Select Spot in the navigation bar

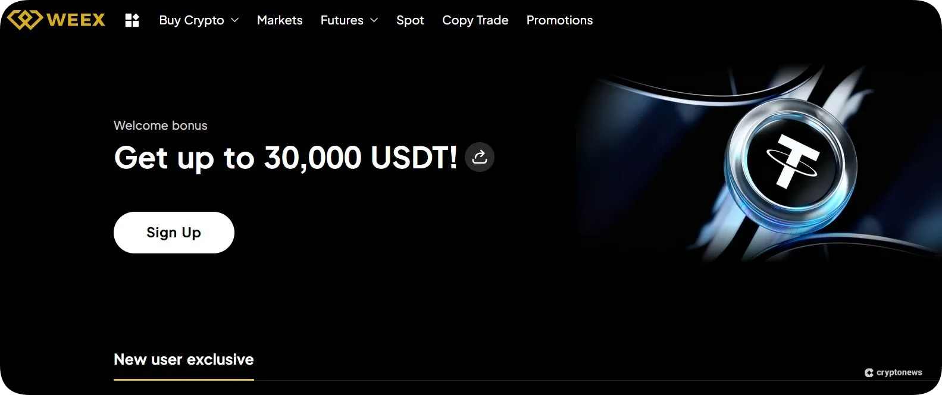[x=410, y=20]
